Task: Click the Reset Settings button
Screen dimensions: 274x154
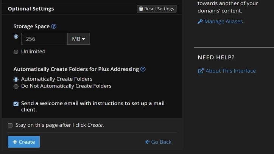Action: point(156,9)
